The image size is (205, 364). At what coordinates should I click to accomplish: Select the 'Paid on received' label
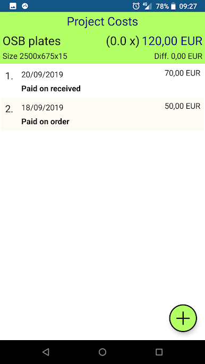point(51,89)
